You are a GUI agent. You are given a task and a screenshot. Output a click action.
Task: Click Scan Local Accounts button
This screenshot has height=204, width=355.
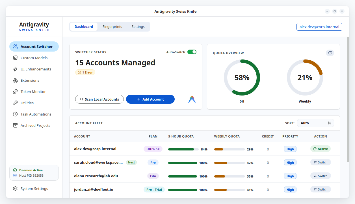pyautogui.click(x=99, y=99)
